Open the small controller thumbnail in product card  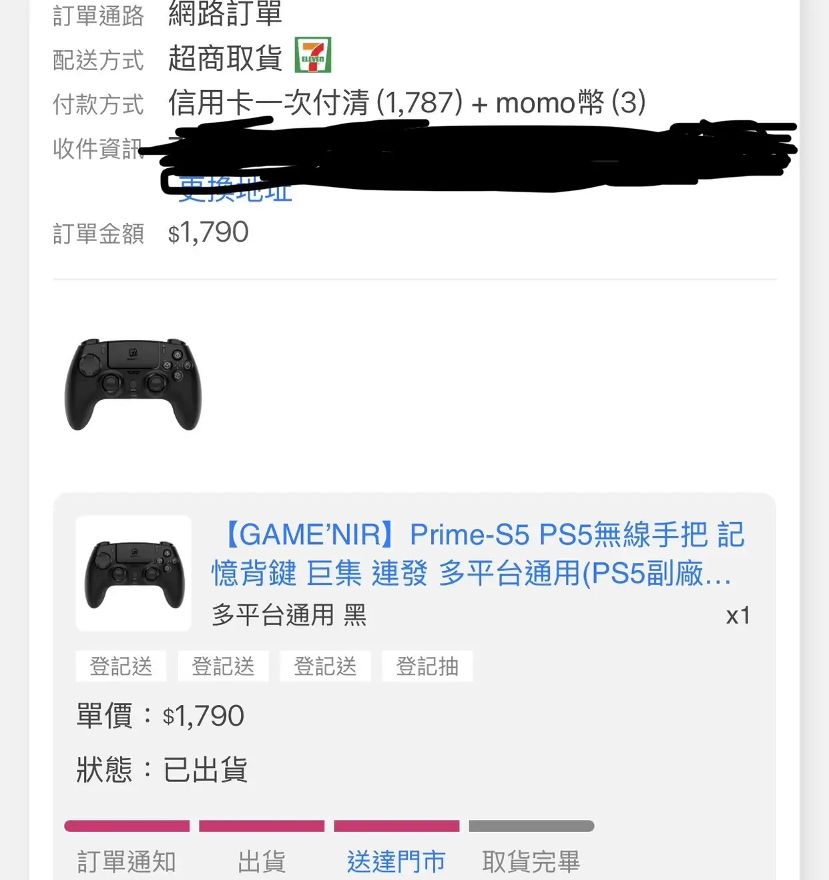tap(134, 574)
